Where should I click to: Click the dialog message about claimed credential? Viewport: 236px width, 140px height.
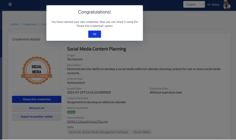tap(94, 24)
